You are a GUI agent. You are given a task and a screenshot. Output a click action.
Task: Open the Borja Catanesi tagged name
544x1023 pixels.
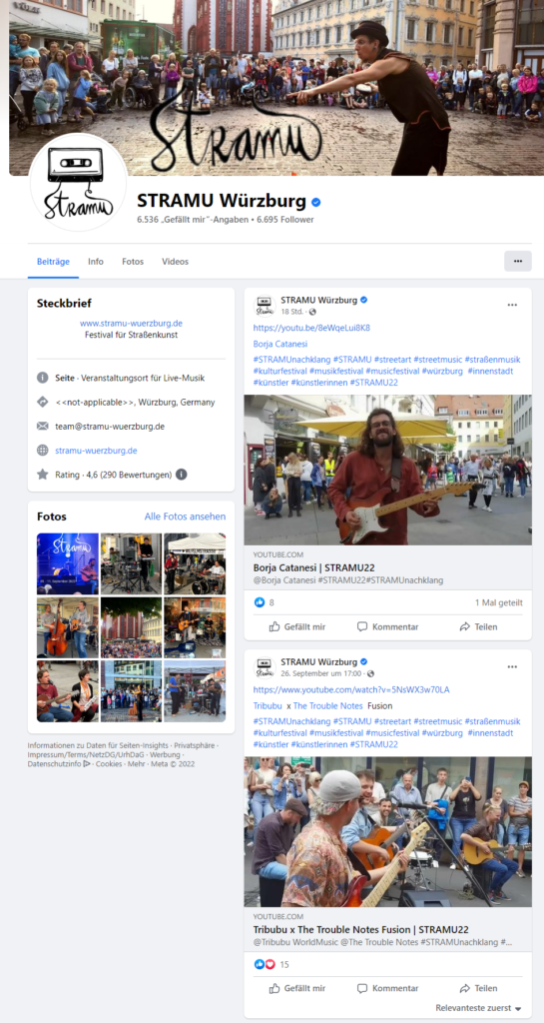[280, 344]
